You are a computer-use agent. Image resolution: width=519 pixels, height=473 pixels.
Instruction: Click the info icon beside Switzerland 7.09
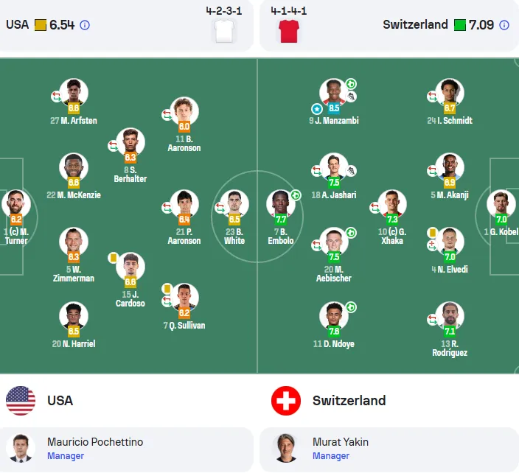[504, 25]
